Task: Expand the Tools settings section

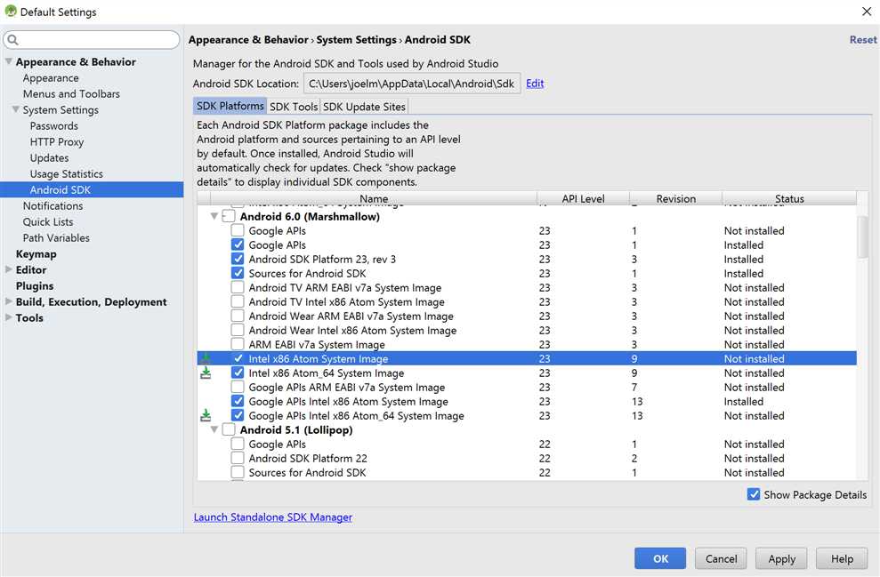Action: [x=8, y=317]
